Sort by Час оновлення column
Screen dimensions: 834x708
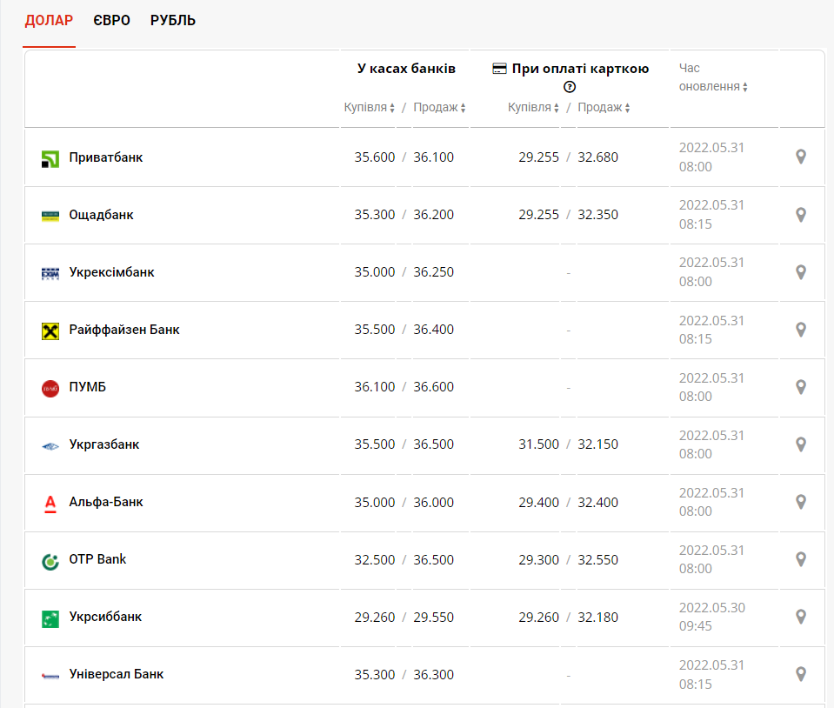[713, 87]
